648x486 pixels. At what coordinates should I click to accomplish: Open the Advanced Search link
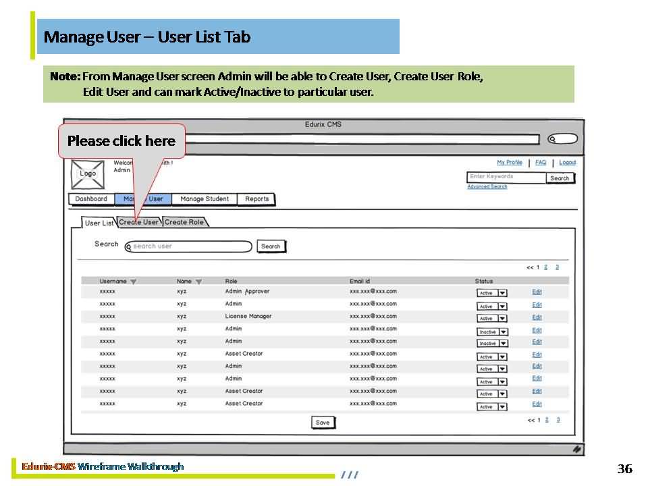click(x=487, y=187)
